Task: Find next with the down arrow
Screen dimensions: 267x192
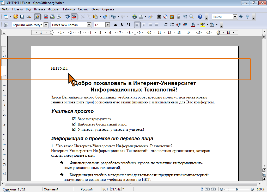Action: 241,17
